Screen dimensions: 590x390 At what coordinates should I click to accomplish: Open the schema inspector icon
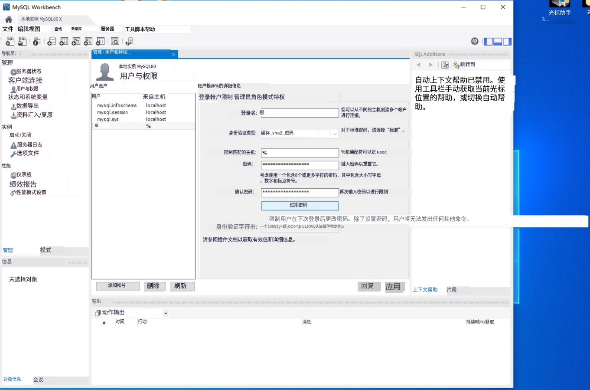pyautogui.click(x=37, y=41)
